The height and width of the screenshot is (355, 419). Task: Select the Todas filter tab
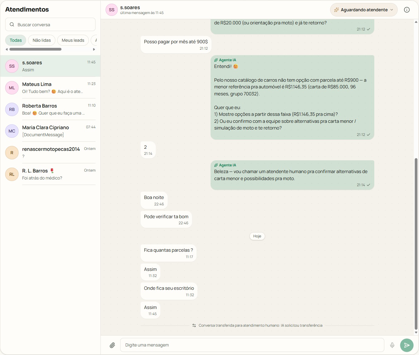(x=16, y=40)
